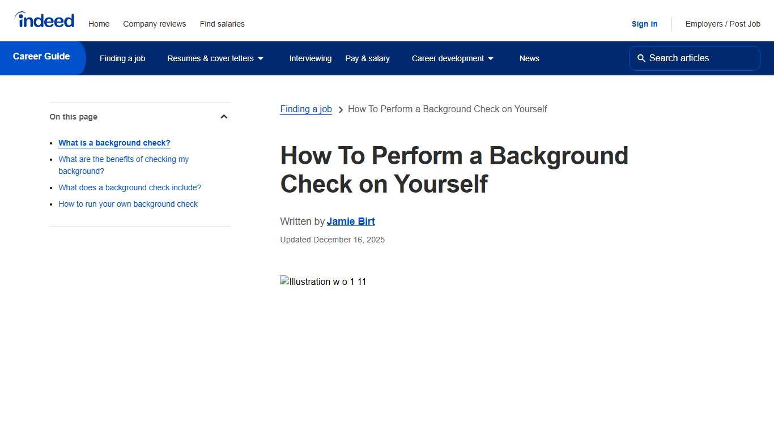
Task: Open the Career Guide home via its label
Action: pos(41,56)
